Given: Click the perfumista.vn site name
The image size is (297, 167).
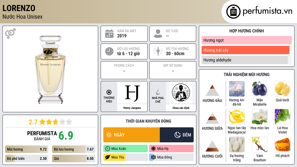Looking at the screenshot, I should click(267, 11).
